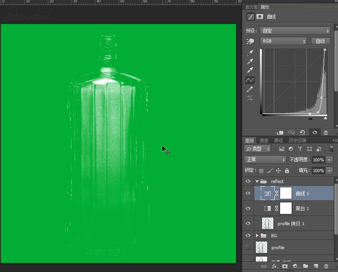Show the hidden profile layer
338x272 pixels.
pos(248,247)
